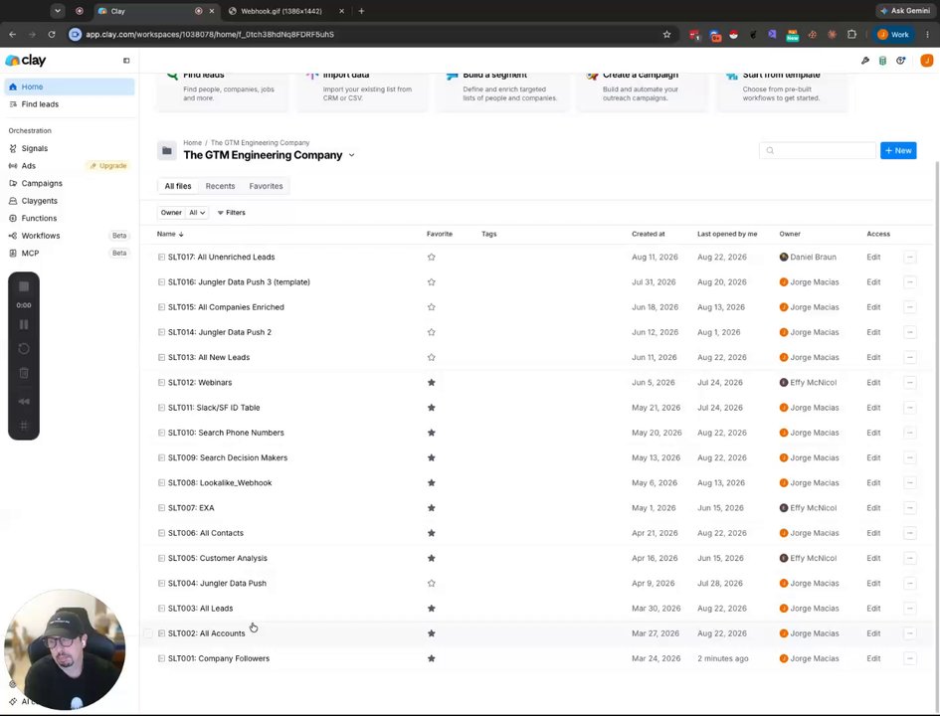Click the folder icon beside workspace title
940x716 pixels.
tap(167, 150)
